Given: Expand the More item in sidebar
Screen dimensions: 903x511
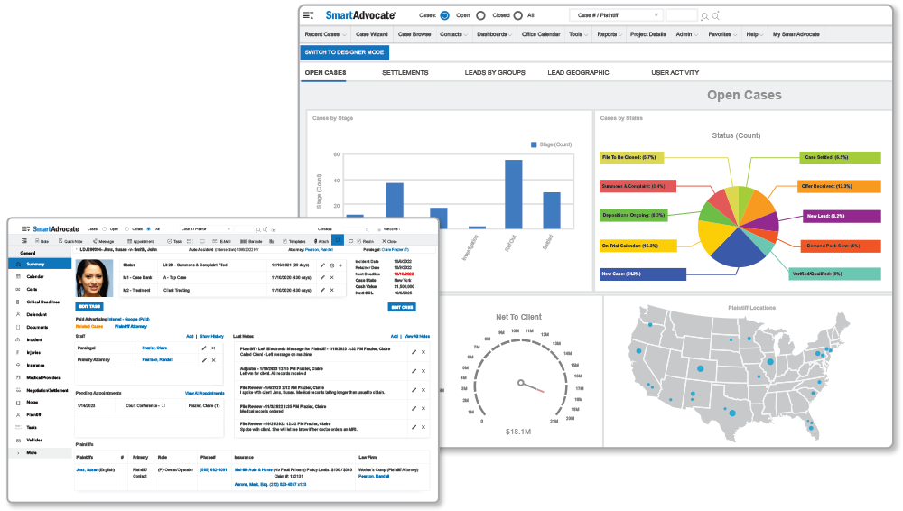Looking at the screenshot, I should coord(32,452).
